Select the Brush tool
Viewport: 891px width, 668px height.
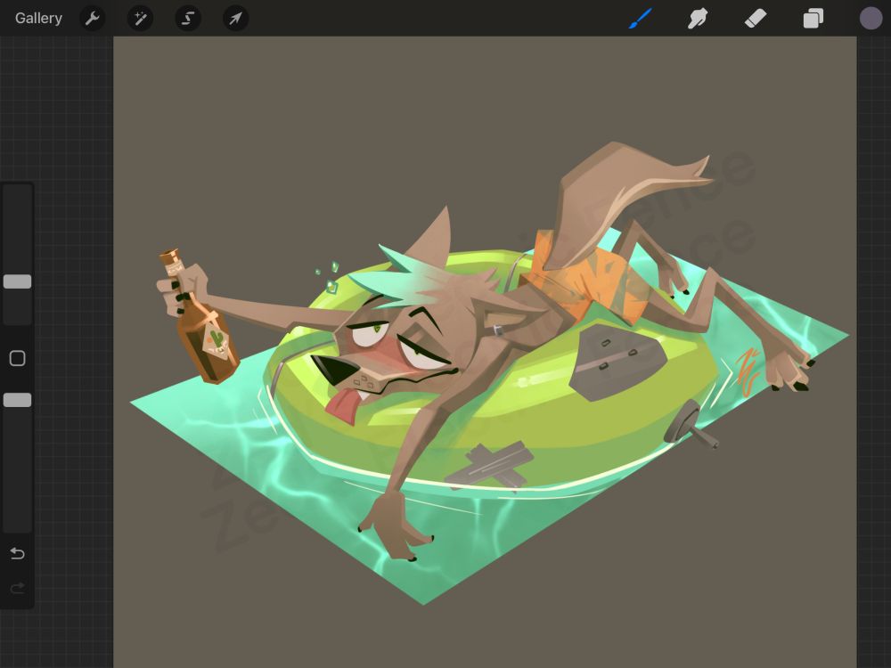tap(641, 18)
